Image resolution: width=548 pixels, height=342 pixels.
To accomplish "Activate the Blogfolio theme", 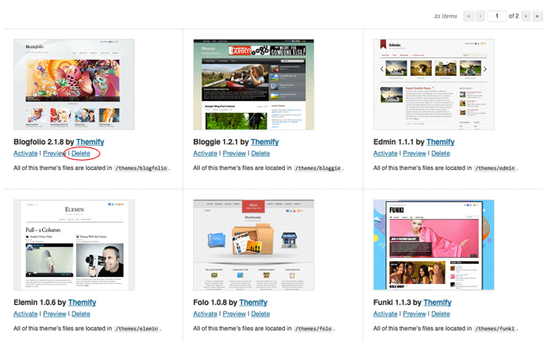I will tap(25, 153).
